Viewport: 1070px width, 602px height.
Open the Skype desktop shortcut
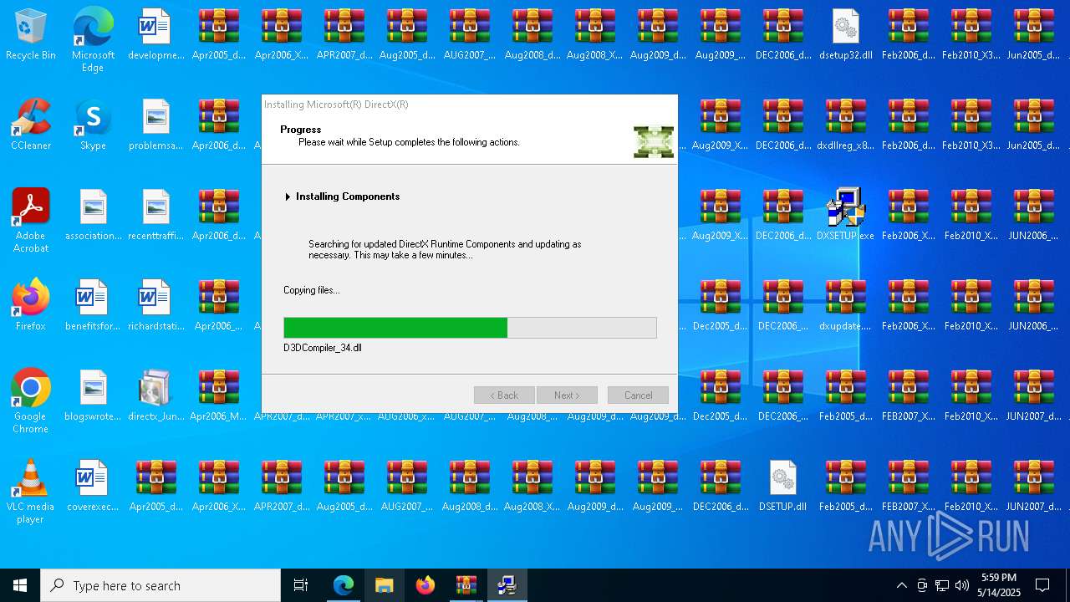tap(93, 125)
